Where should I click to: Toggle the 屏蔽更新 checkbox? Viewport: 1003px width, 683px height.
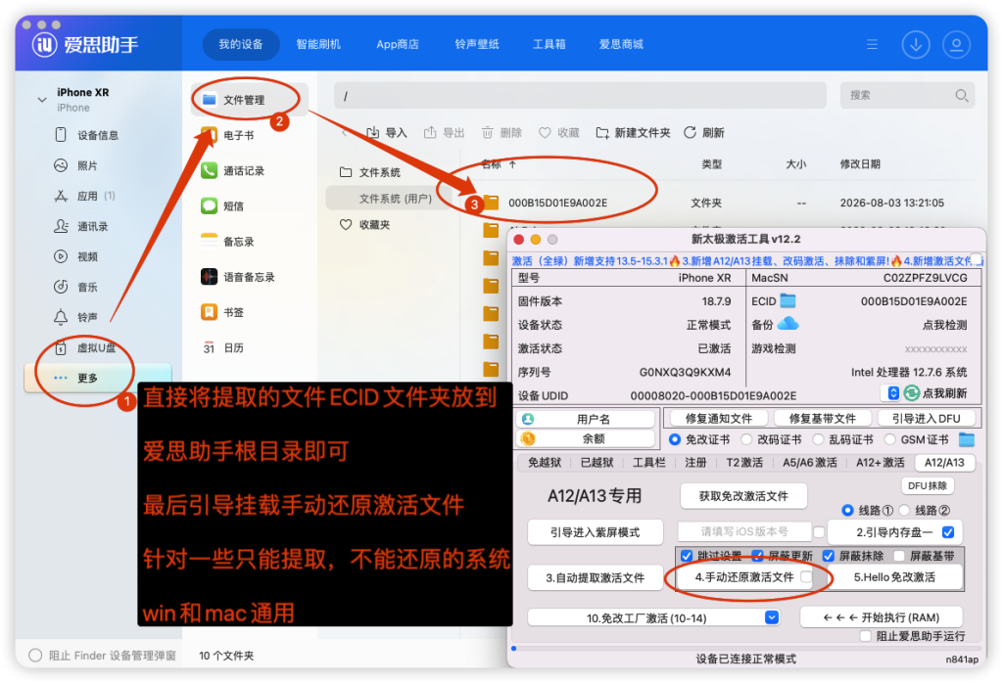757,555
